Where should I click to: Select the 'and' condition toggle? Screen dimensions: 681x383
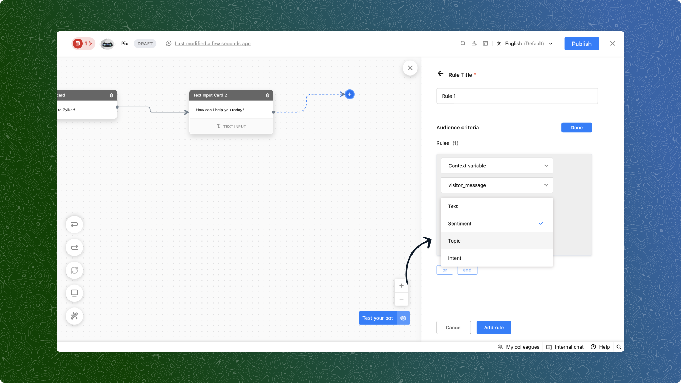click(467, 270)
